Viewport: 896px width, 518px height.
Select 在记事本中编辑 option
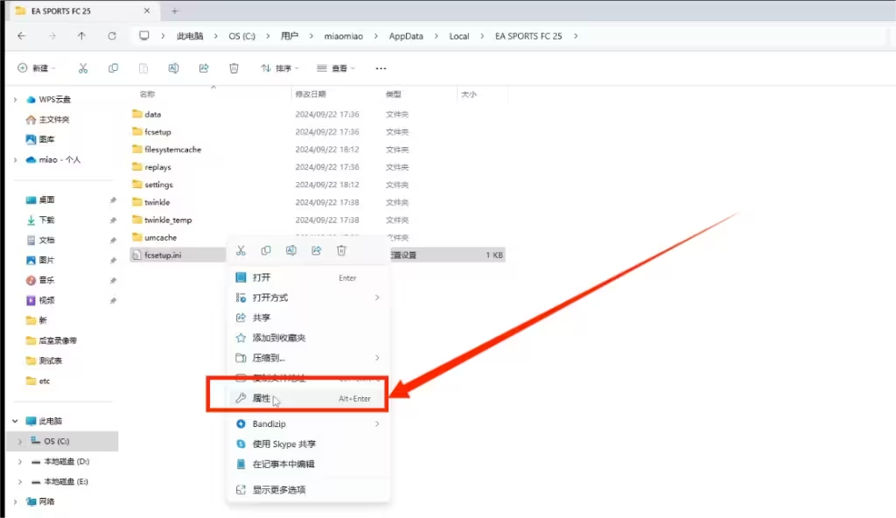(308, 464)
